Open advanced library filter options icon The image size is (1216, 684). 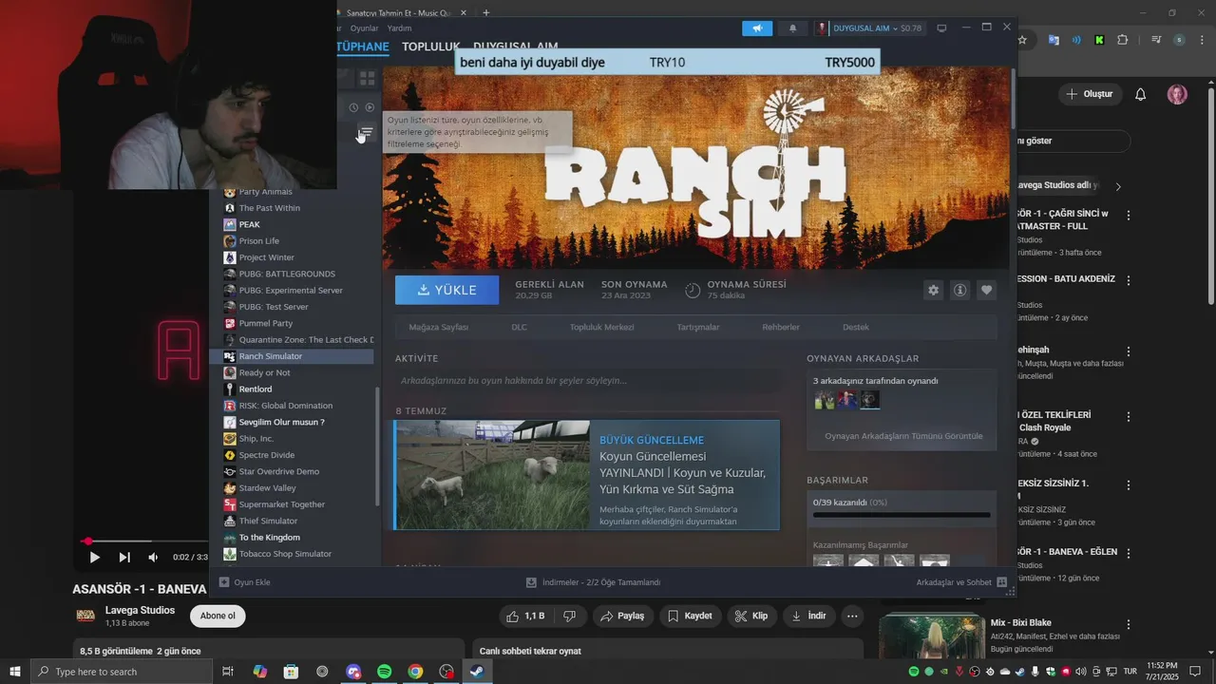pyautogui.click(x=366, y=132)
